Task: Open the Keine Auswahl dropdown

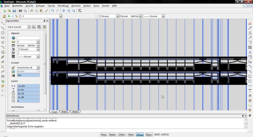Action: click(x=29, y=27)
